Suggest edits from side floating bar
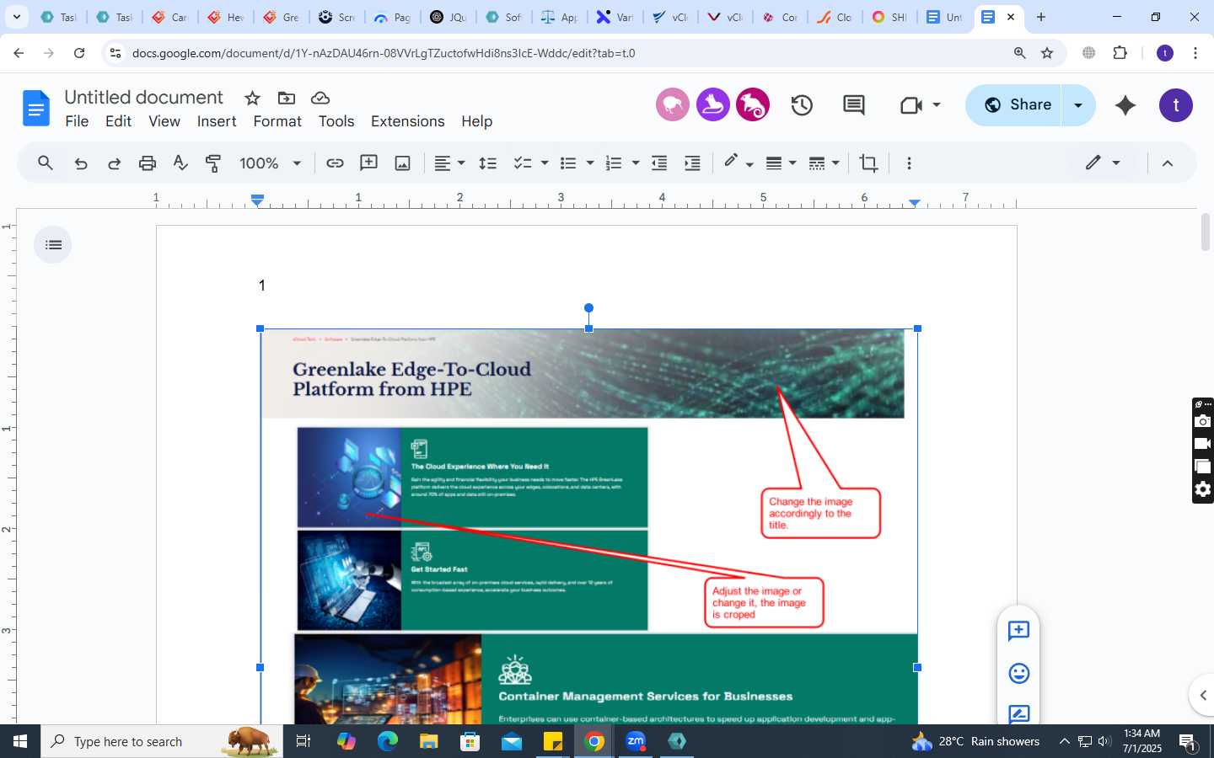This screenshot has width=1214, height=758. 1018,713
